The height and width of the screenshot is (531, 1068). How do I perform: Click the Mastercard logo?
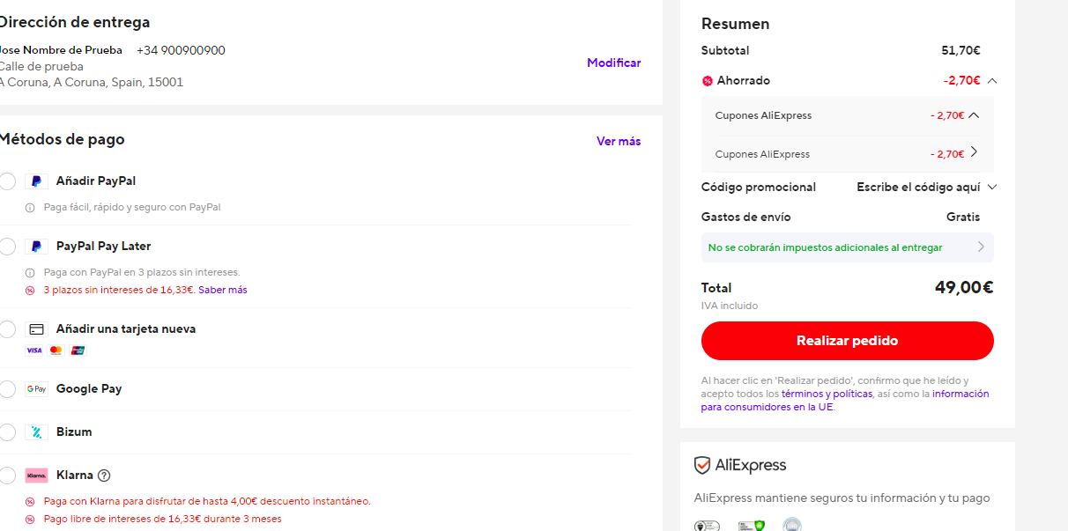point(56,350)
